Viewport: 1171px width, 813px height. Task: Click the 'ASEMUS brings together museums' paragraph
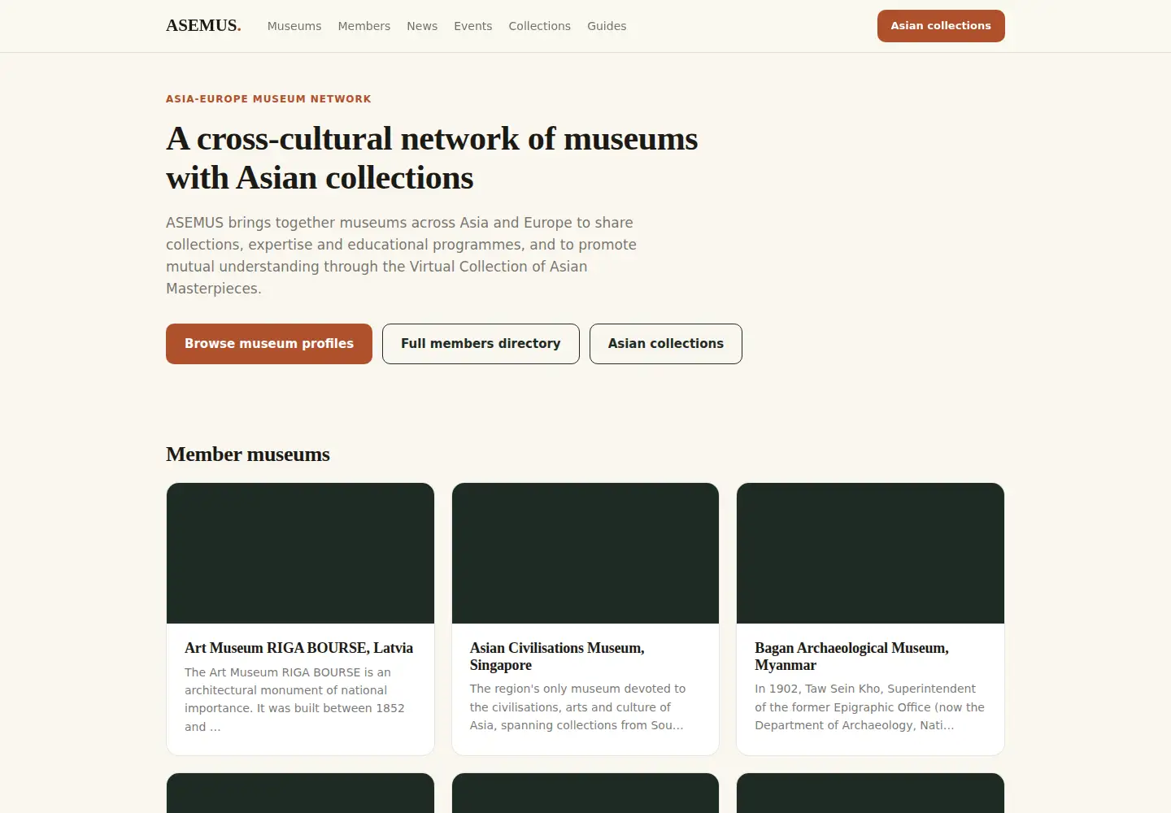coord(402,255)
